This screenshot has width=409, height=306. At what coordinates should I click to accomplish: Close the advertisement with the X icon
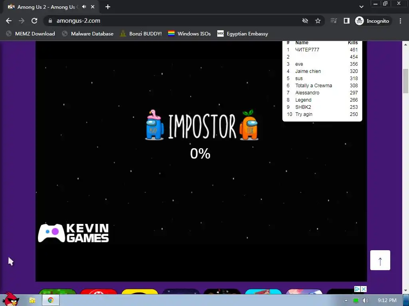[363, 289]
